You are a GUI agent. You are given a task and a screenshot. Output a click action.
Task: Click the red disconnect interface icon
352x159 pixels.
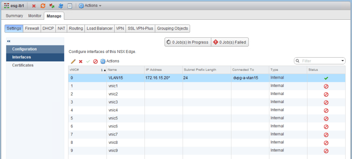pyautogui.click(x=95, y=61)
